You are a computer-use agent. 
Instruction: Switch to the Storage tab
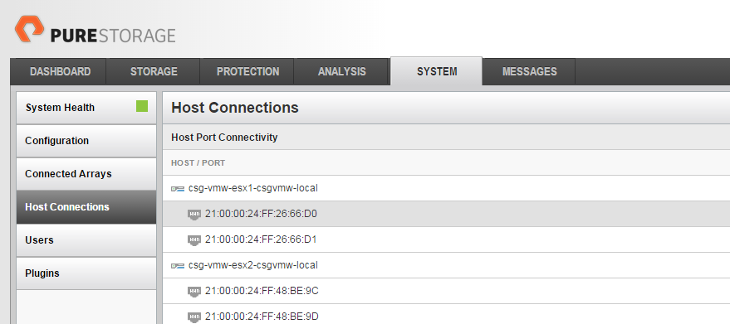[154, 71]
